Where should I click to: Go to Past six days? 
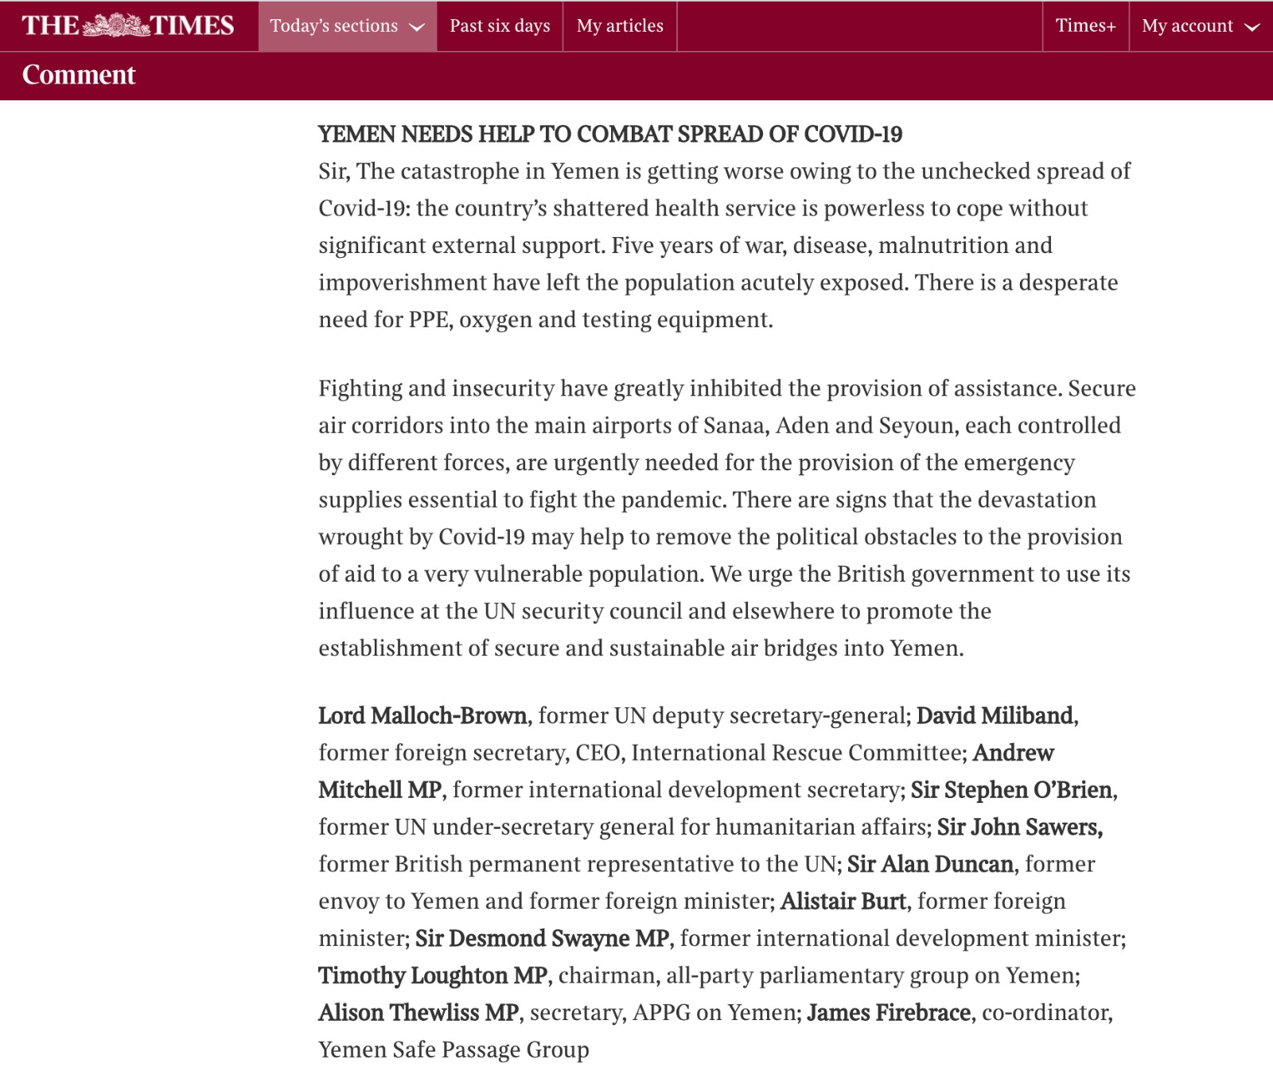click(500, 25)
